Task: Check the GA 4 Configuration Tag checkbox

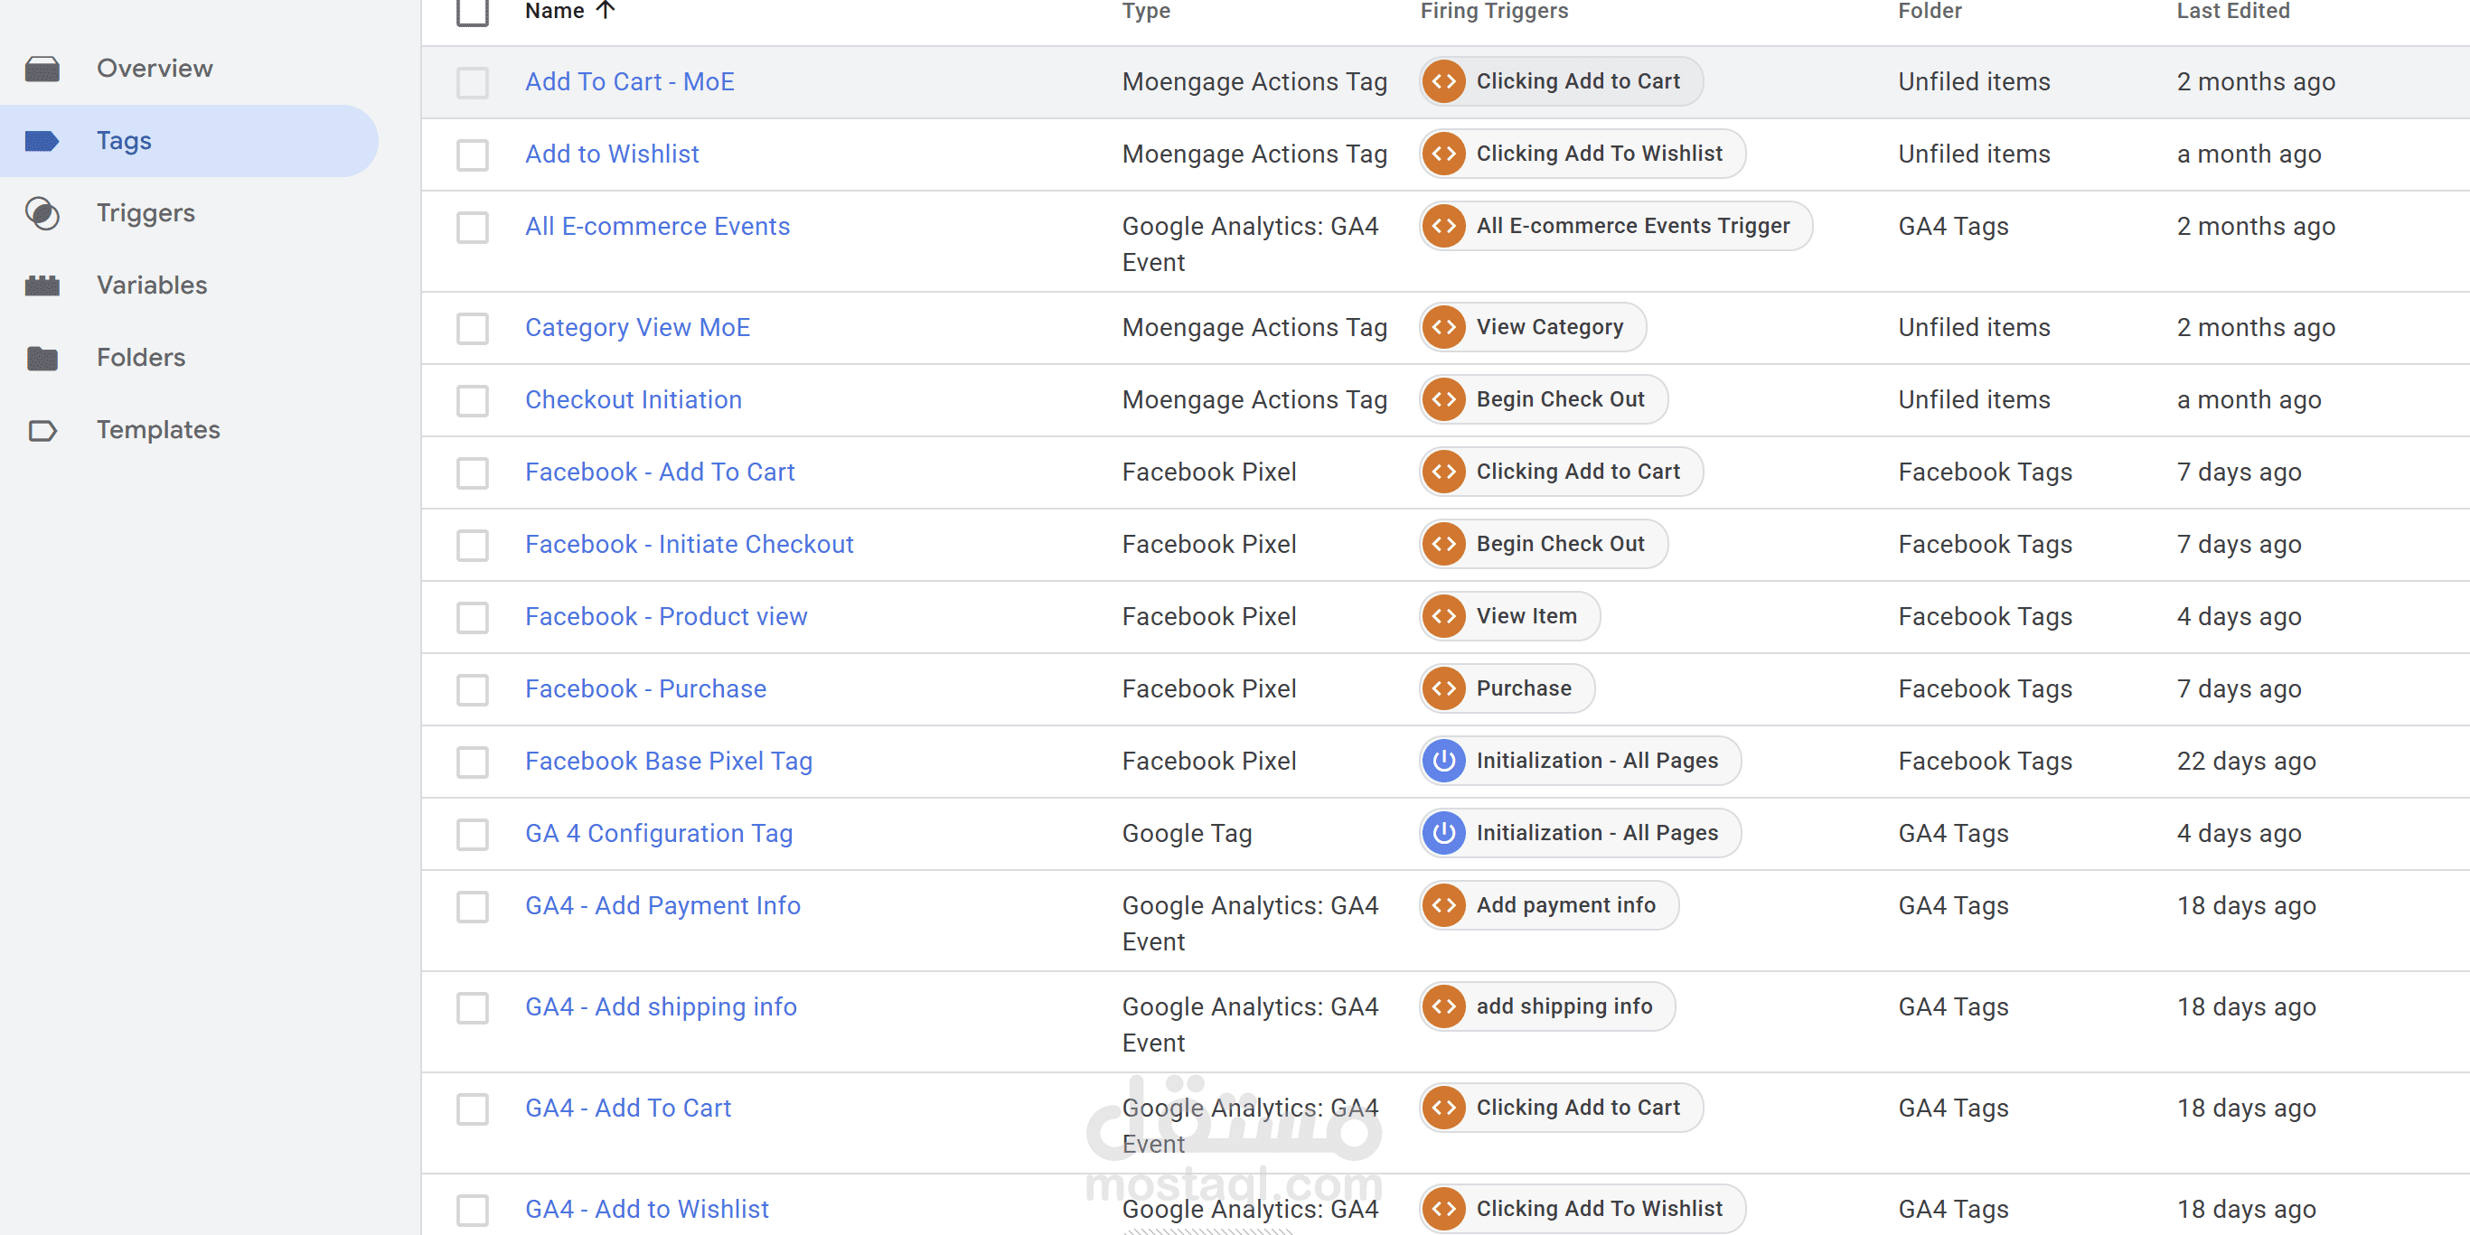Action: [472, 834]
